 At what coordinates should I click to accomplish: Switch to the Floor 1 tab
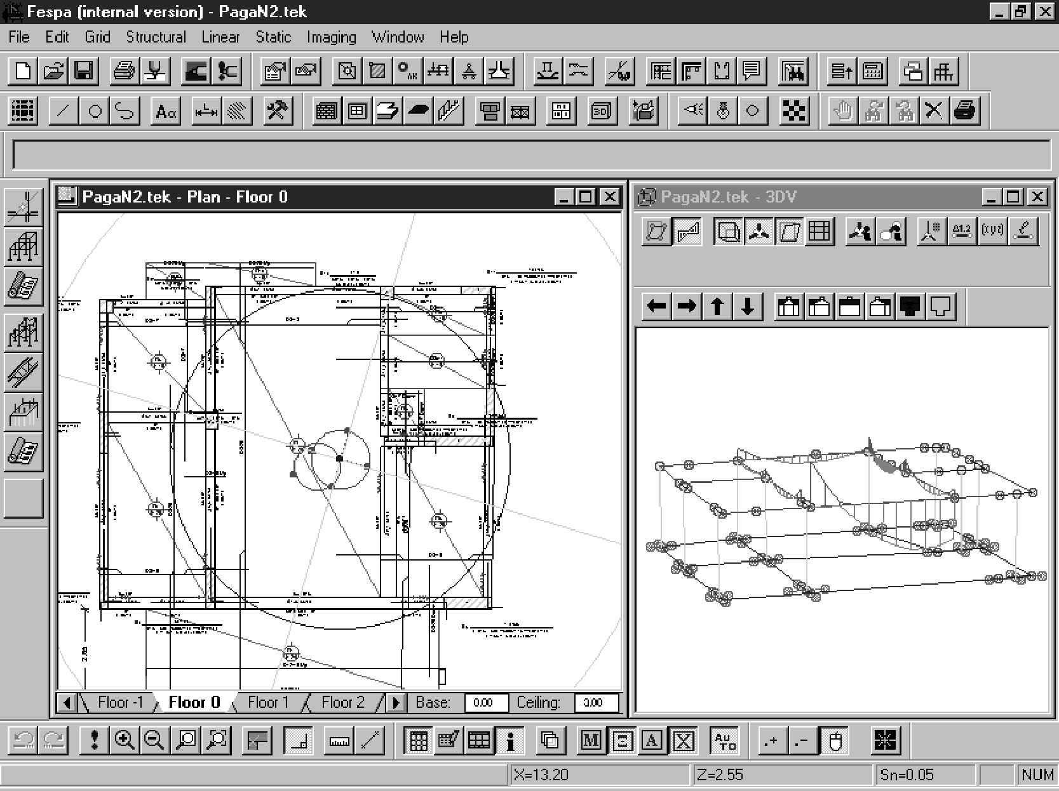click(x=268, y=702)
